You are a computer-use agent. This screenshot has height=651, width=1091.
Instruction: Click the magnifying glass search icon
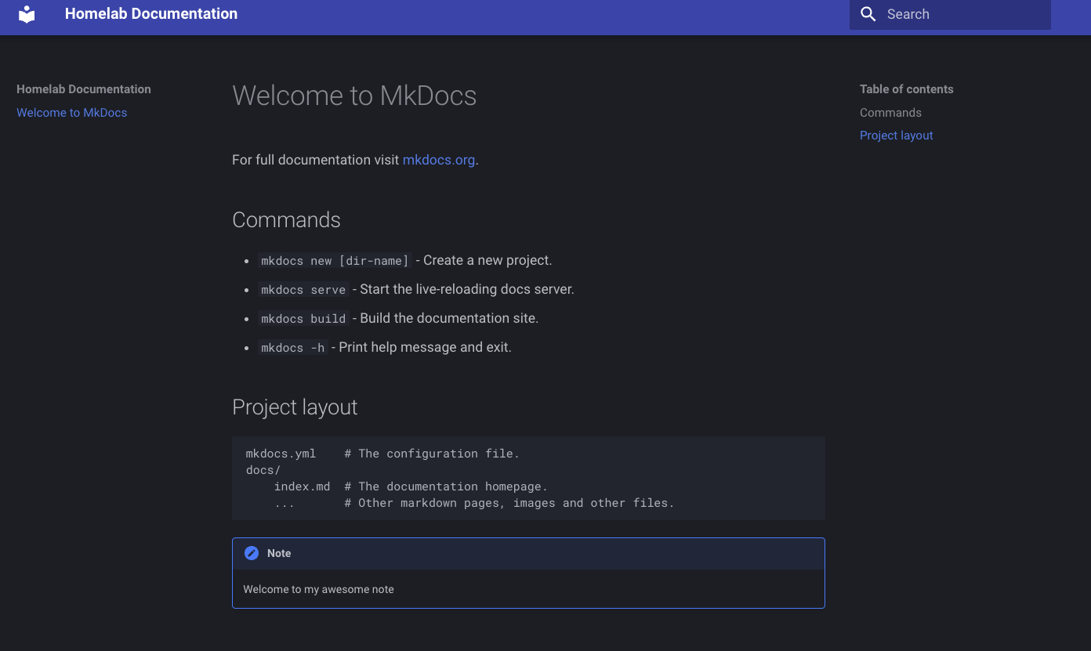tap(868, 14)
